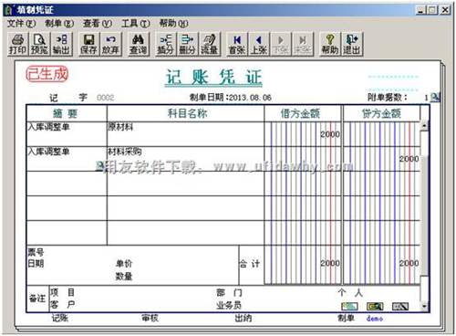Click the 放弃 discard icon

coord(110,44)
